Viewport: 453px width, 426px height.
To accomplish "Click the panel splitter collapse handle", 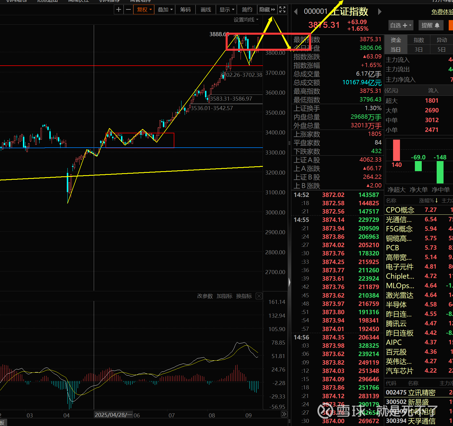I will (x=289, y=282).
